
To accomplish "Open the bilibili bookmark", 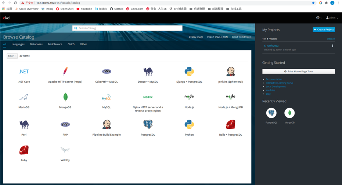I will pyautogui.click(x=101, y=9).
